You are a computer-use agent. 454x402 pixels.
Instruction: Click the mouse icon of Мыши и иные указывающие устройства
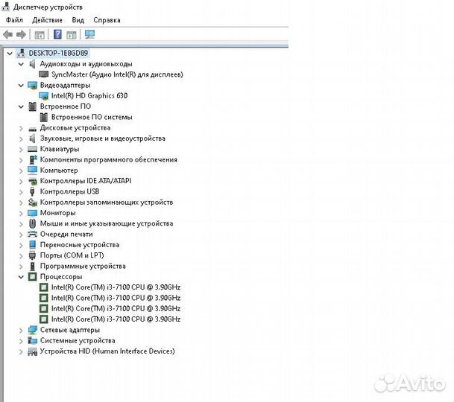(x=33, y=223)
